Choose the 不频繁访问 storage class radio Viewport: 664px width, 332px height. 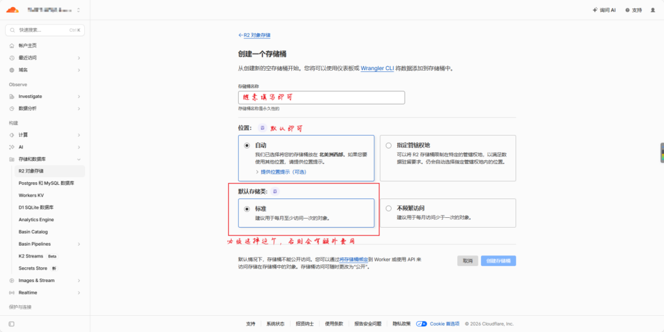[x=389, y=208]
